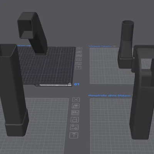Click the move-to-front icon beside plate 01
Screen dimensions: 154x154
tap(78, 67)
